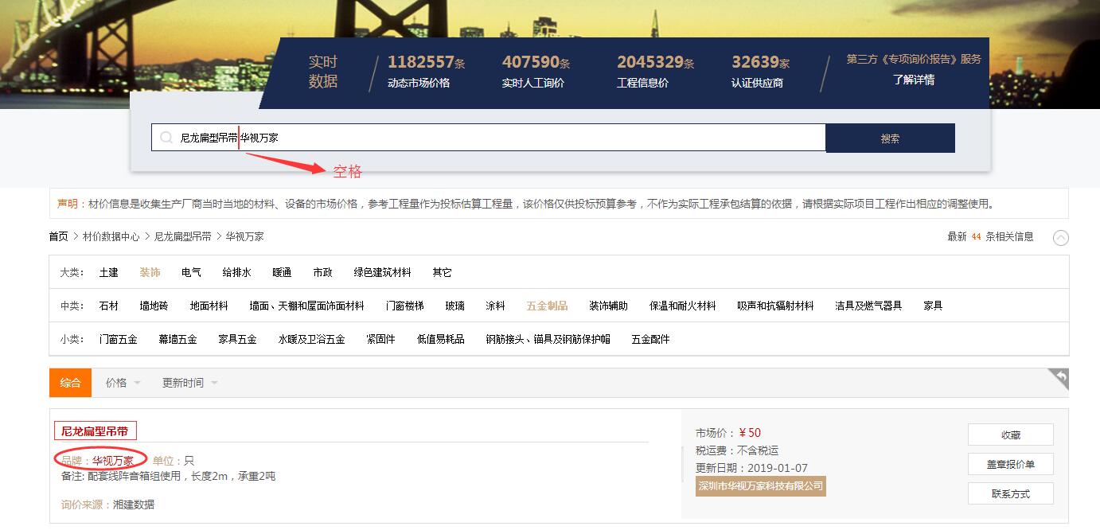Click the magnifier icon in the search box
The image size is (1100, 530).
coord(166,138)
